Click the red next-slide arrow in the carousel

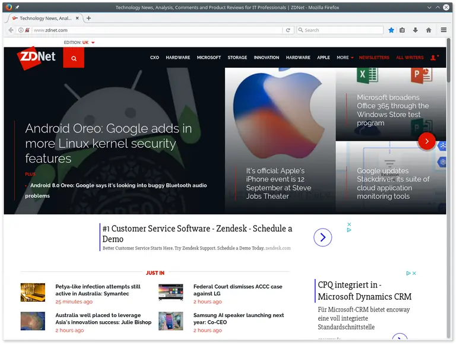coord(427,141)
